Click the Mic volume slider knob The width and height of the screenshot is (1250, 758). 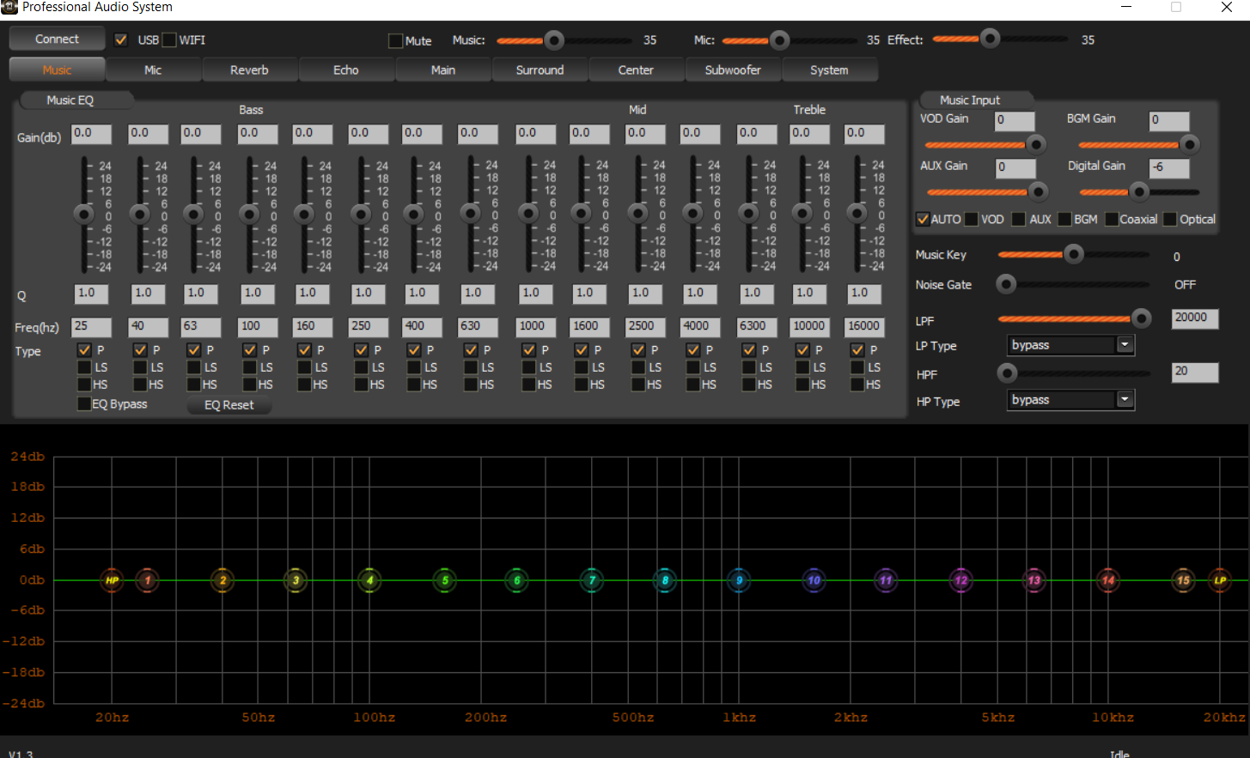779,39
